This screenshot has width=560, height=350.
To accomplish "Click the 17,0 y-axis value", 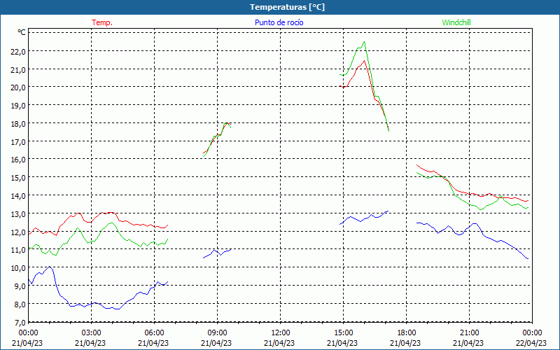I will pyautogui.click(x=18, y=141).
